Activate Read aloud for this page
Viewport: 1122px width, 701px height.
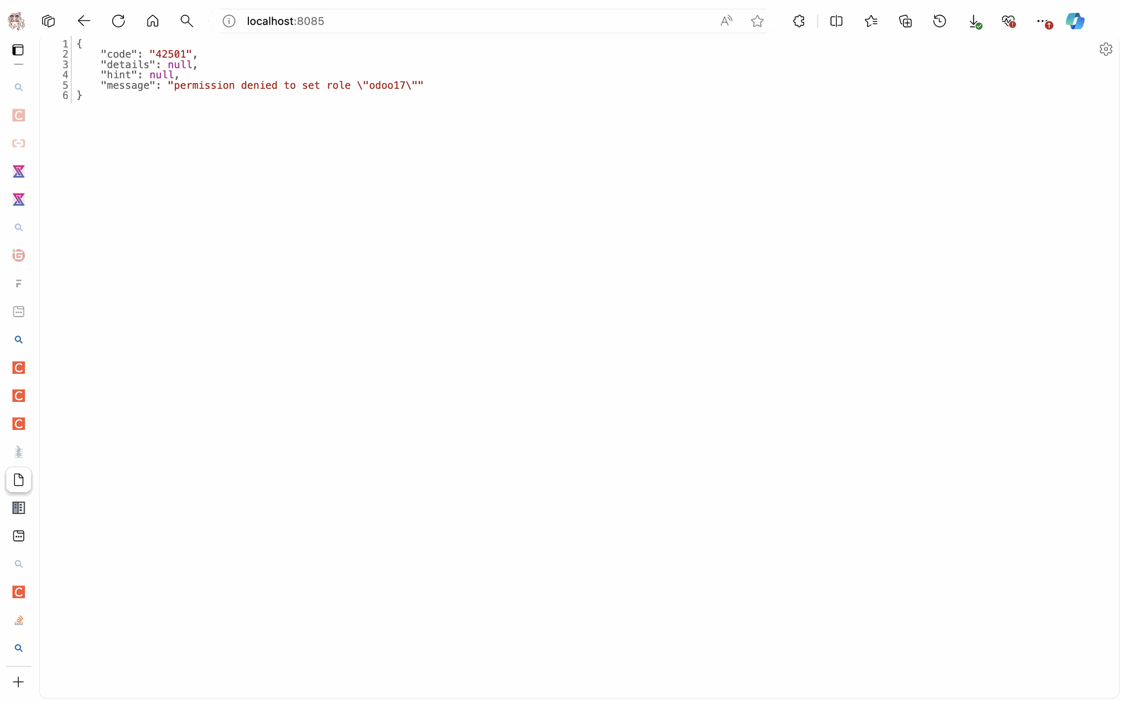point(726,21)
